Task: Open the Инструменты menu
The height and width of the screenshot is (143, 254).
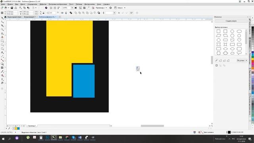Action: coord(90,4)
